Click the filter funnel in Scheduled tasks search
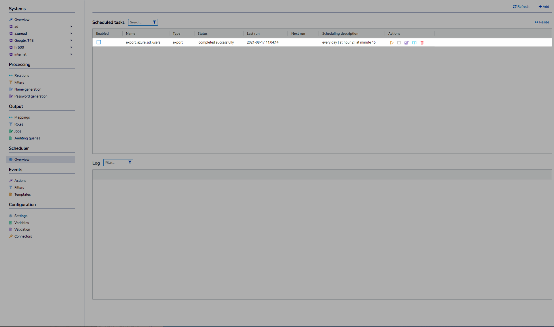This screenshot has height=327, width=554. pyautogui.click(x=154, y=22)
